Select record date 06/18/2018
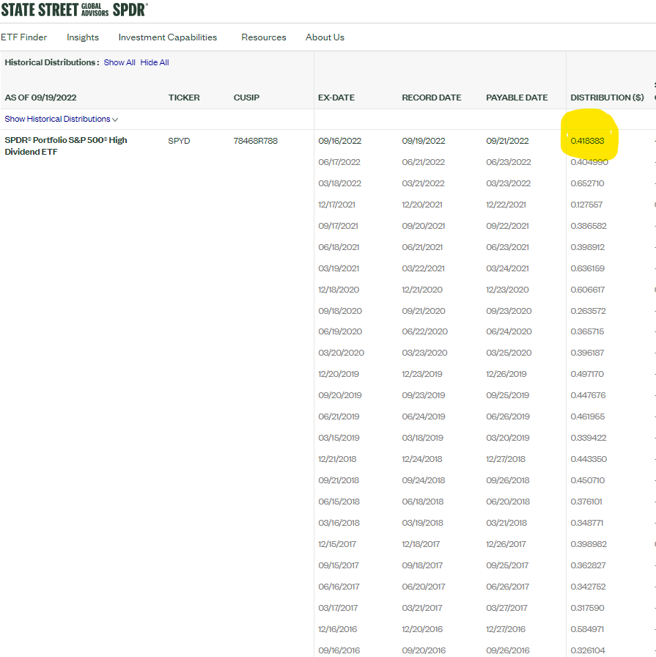The image size is (656, 657). pos(422,502)
